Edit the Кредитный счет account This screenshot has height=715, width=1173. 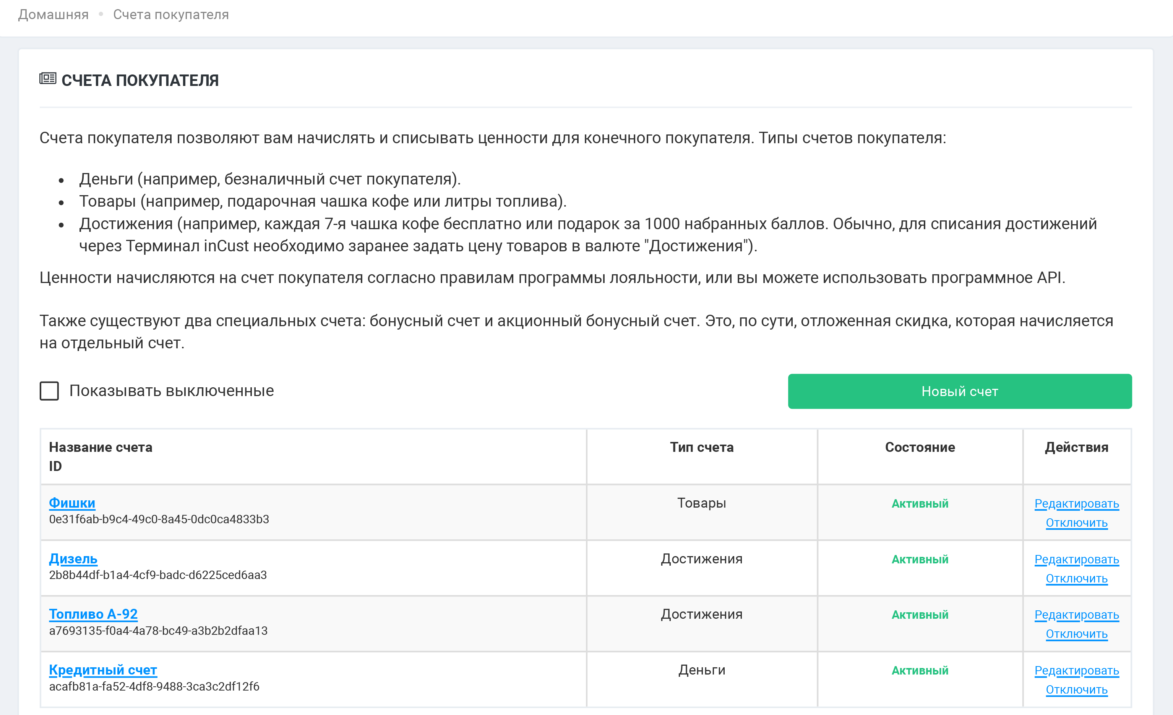coord(1076,670)
